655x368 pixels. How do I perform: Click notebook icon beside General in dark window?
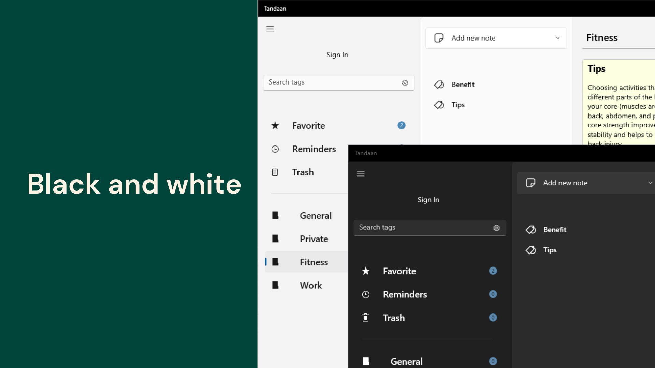[x=366, y=361]
